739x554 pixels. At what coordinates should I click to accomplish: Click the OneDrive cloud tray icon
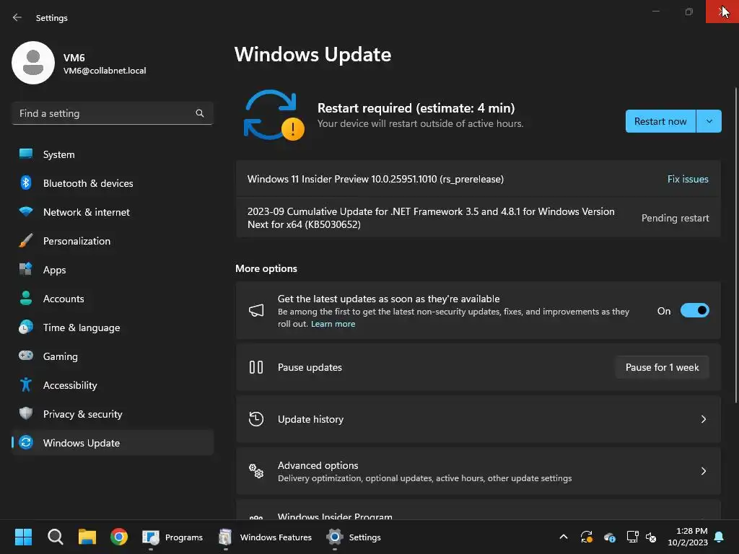pos(609,537)
